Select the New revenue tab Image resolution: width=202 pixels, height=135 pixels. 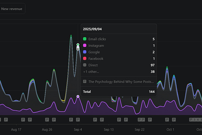coord(11,9)
